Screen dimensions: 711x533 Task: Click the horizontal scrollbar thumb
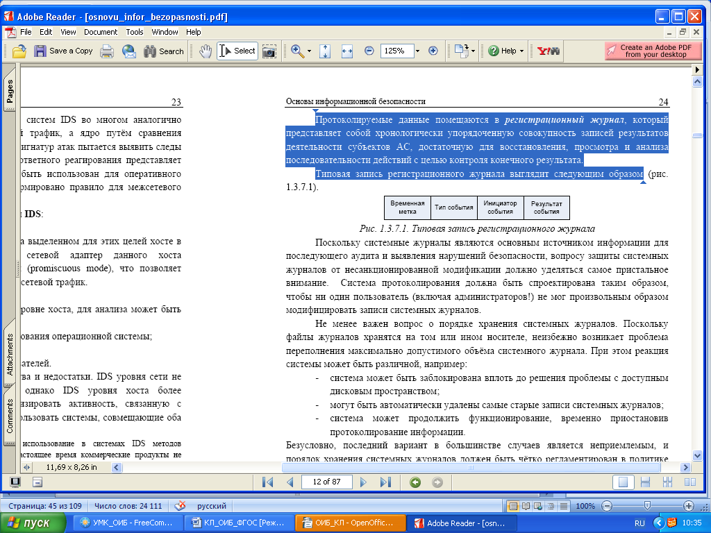coord(471,467)
